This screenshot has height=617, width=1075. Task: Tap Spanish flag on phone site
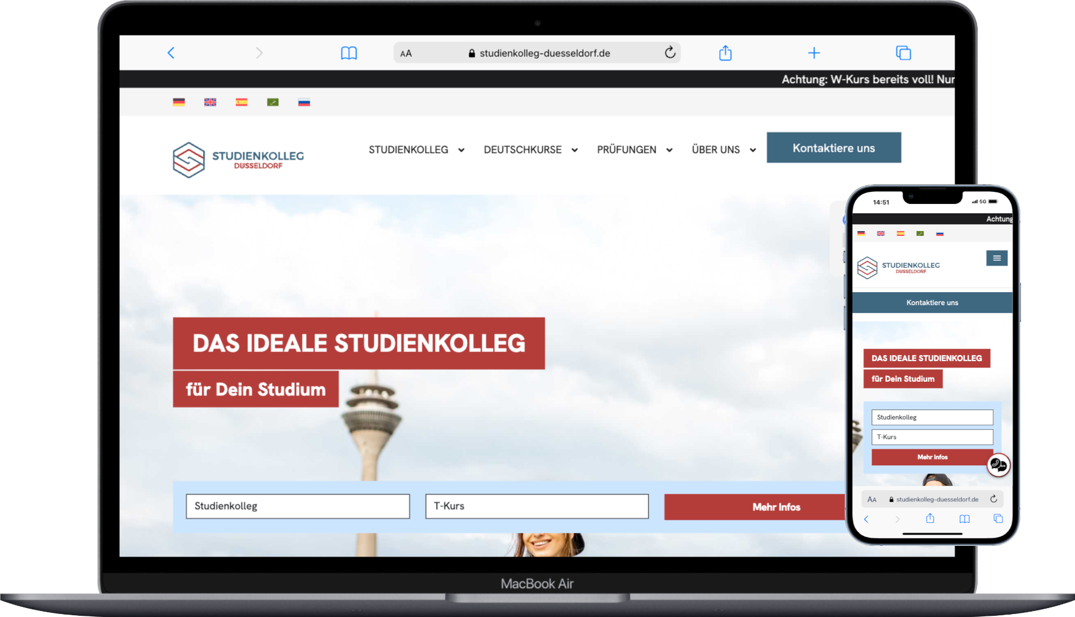click(x=900, y=234)
